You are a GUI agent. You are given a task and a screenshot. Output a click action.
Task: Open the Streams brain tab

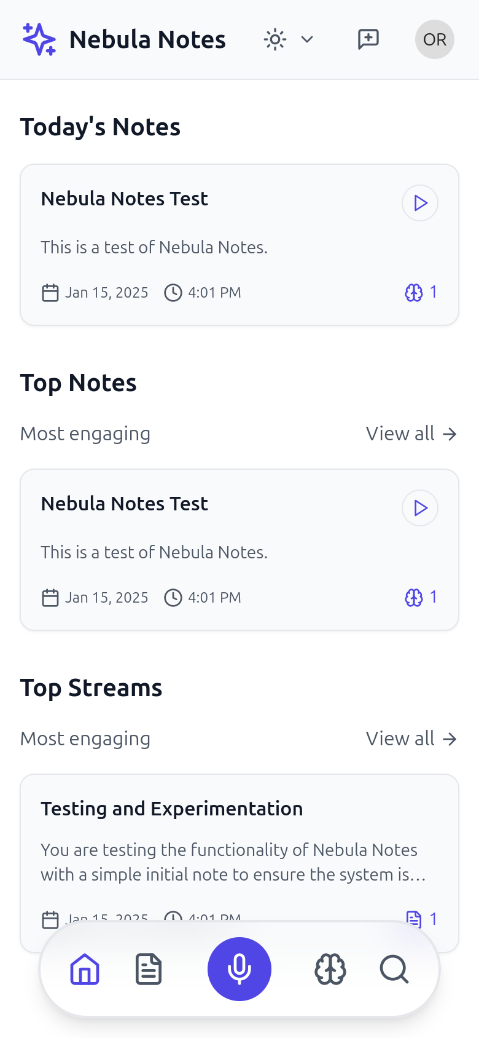point(330,970)
